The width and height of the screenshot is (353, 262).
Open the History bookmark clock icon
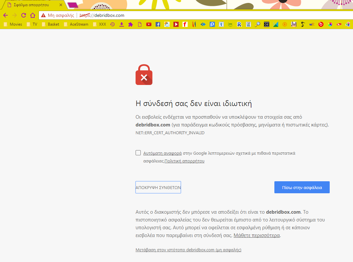pyautogui.click(x=112, y=24)
